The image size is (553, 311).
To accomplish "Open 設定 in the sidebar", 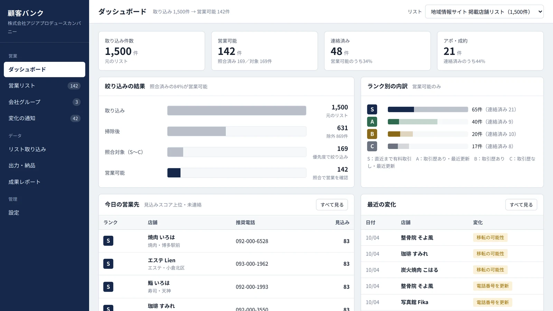I will click(x=45, y=213).
